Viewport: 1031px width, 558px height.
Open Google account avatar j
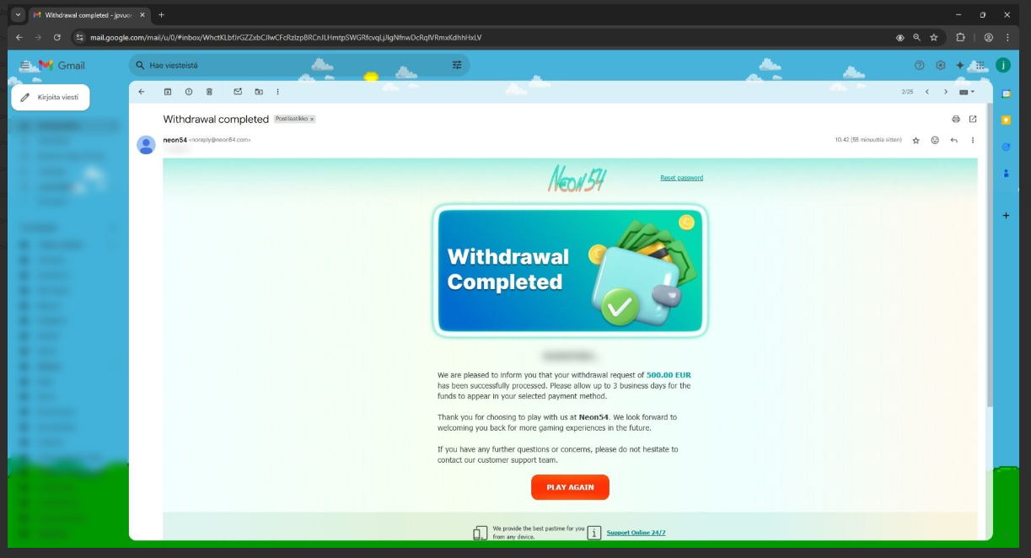pyautogui.click(x=1003, y=65)
